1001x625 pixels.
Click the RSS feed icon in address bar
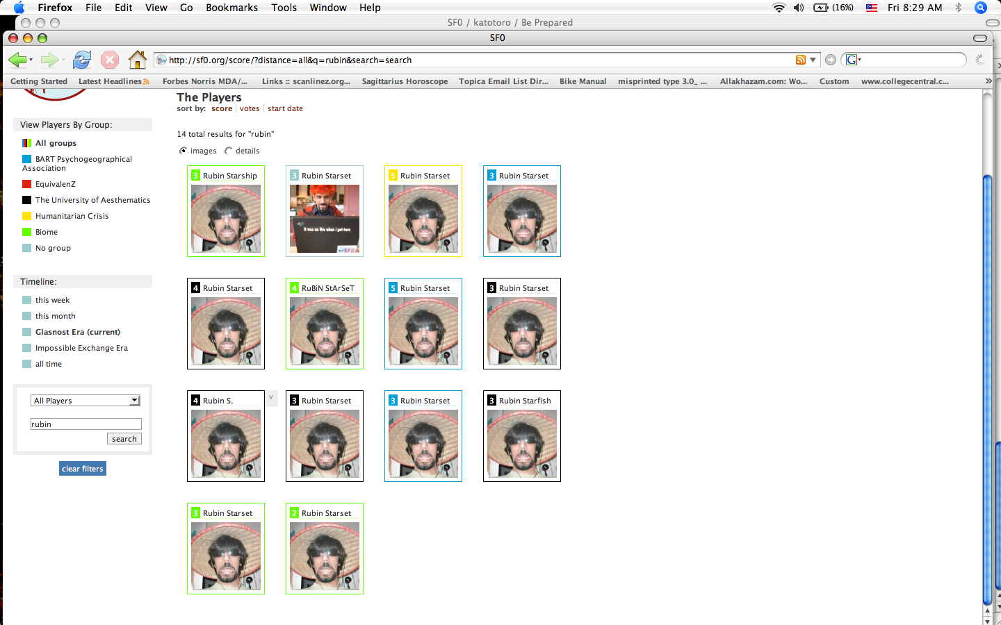(x=801, y=60)
